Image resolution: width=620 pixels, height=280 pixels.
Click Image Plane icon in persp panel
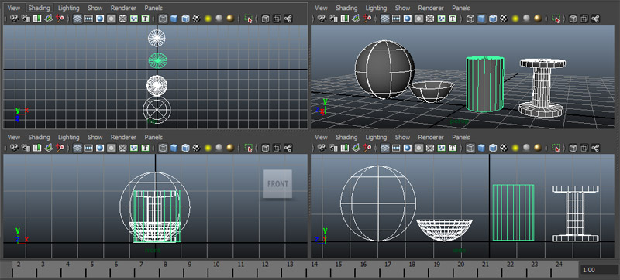356,19
